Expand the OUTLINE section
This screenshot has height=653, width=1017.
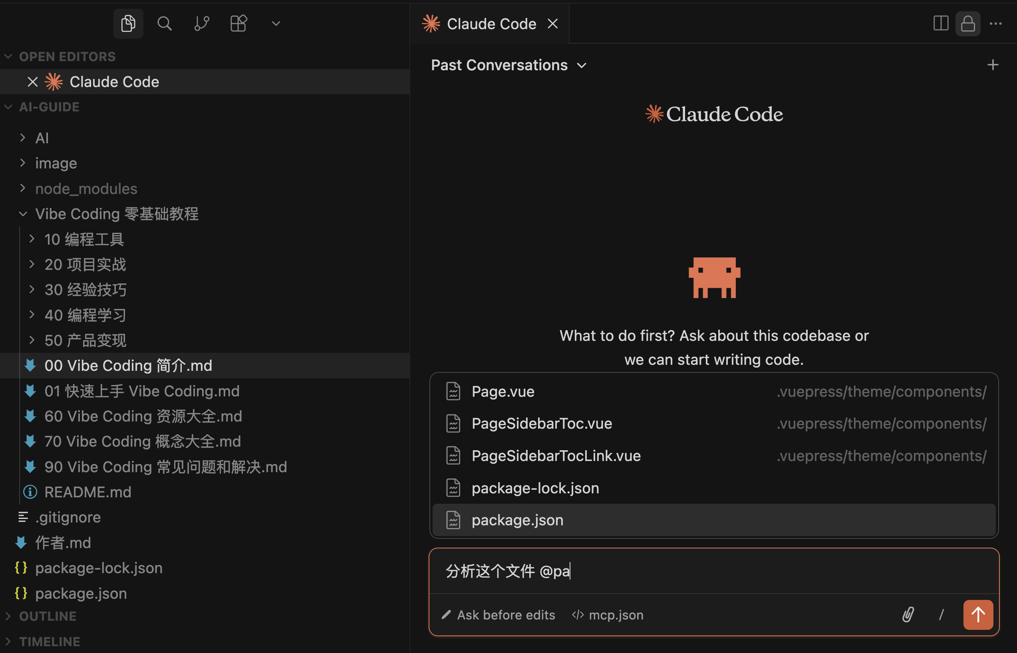point(48,616)
